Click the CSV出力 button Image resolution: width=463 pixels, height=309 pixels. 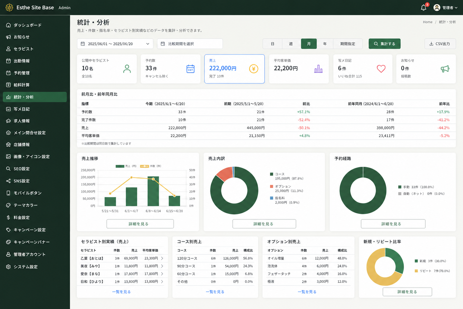[440, 44]
